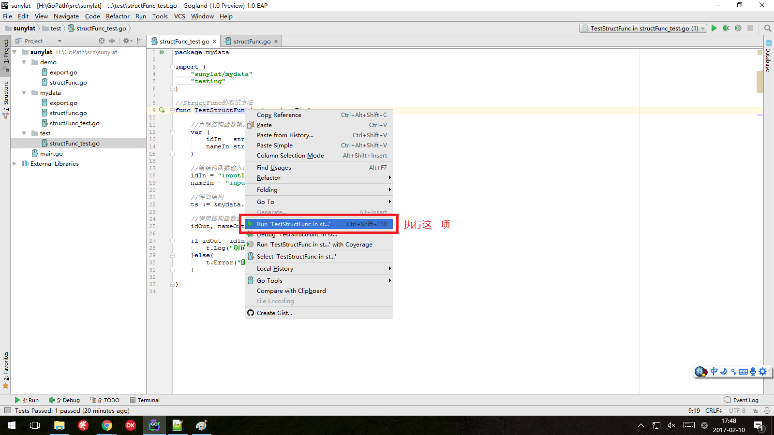Select Run 'TestStructFunc in st...' menu item
Screen dimensions: 774x435
click(x=319, y=224)
